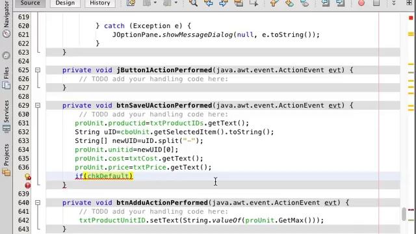This screenshot has width=416, height=234.
Task: Switch to the Design view tab
Action: 65,3
